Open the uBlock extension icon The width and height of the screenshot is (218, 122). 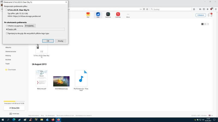point(211,9)
